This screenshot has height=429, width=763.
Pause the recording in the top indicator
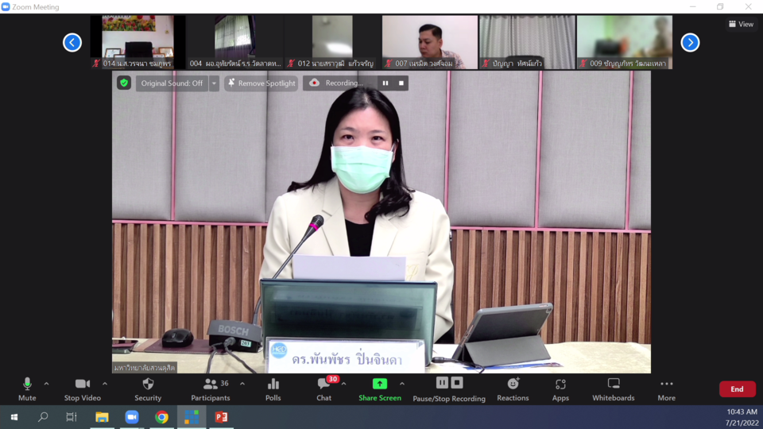click(385, 83)
